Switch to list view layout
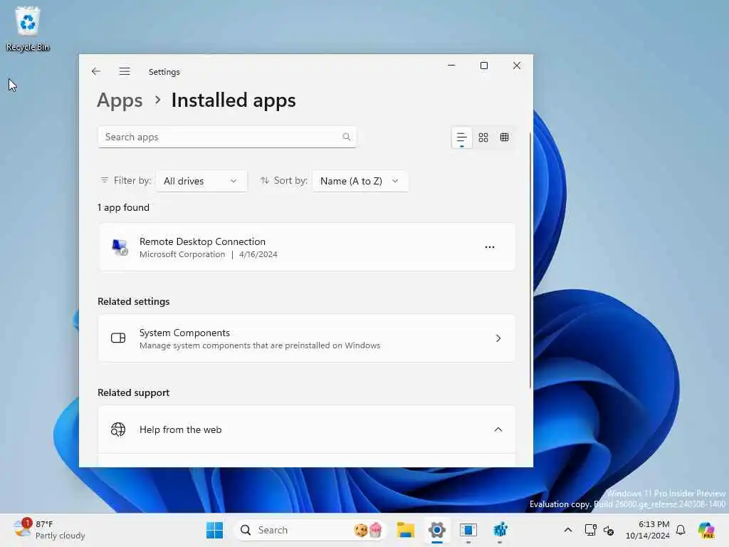Screen dimensions: 729x547 pyautogui.click(x=461, y=137)
